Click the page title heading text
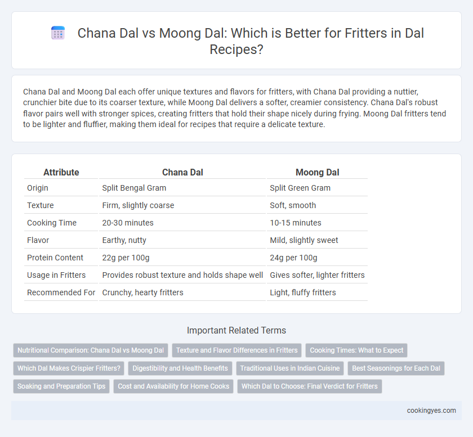This screenshot has height=437, width=473. coord(251,41)
